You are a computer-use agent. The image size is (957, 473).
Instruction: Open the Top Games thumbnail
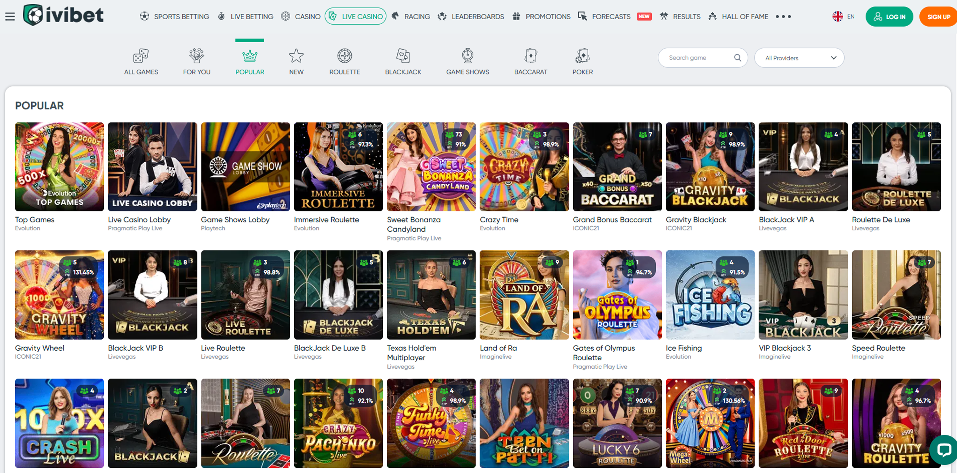(x=59, y=167)
